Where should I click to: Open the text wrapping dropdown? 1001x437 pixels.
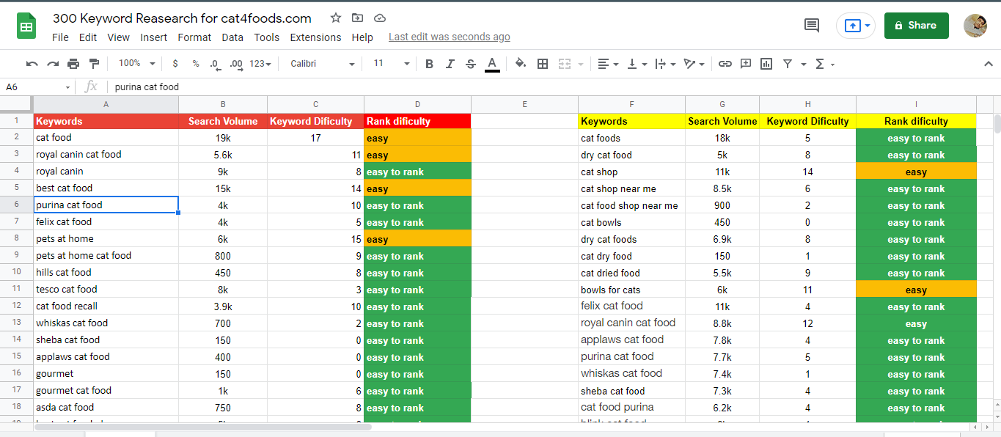click(664, 64)
